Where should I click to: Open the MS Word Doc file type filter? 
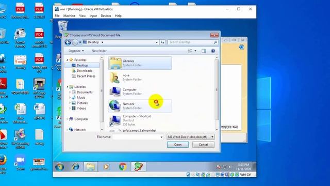click(190, 137)
